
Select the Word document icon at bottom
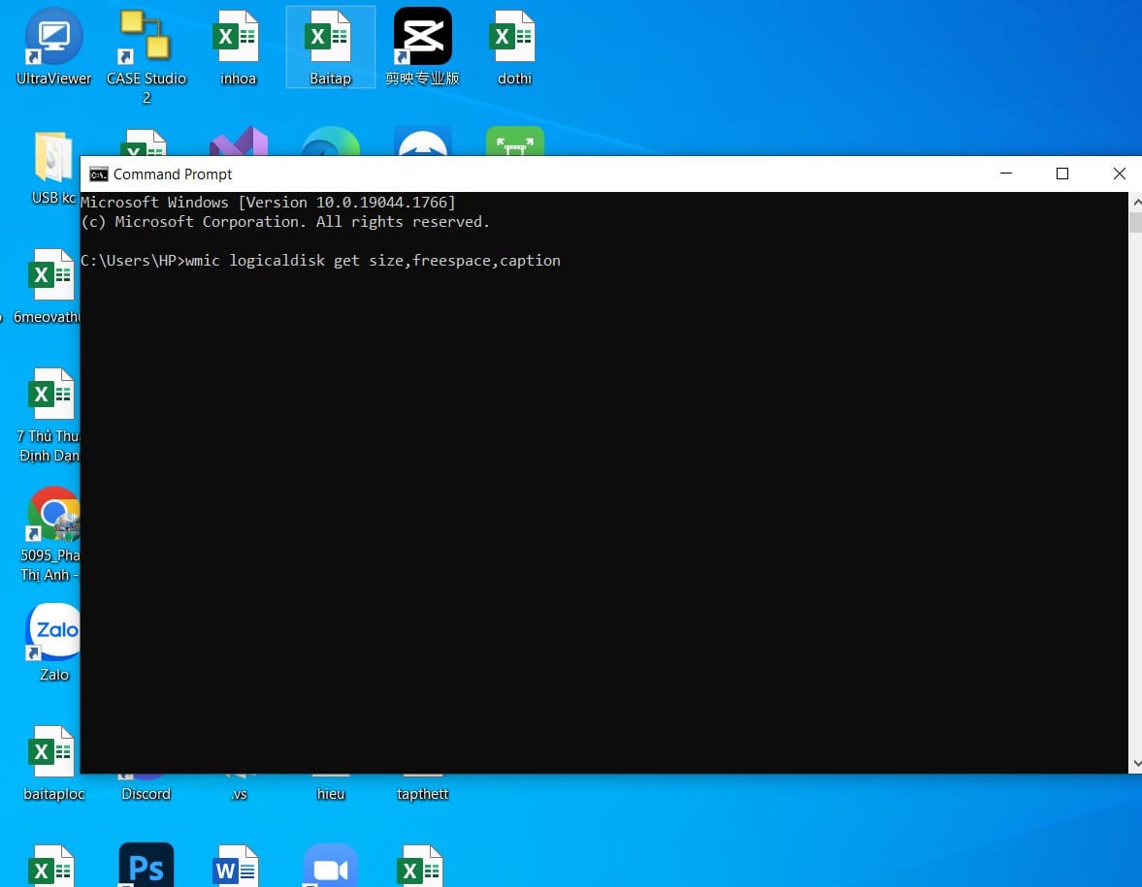[x=238, y=866]
